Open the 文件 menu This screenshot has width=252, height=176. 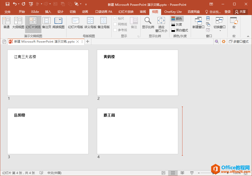click(7, 12)
